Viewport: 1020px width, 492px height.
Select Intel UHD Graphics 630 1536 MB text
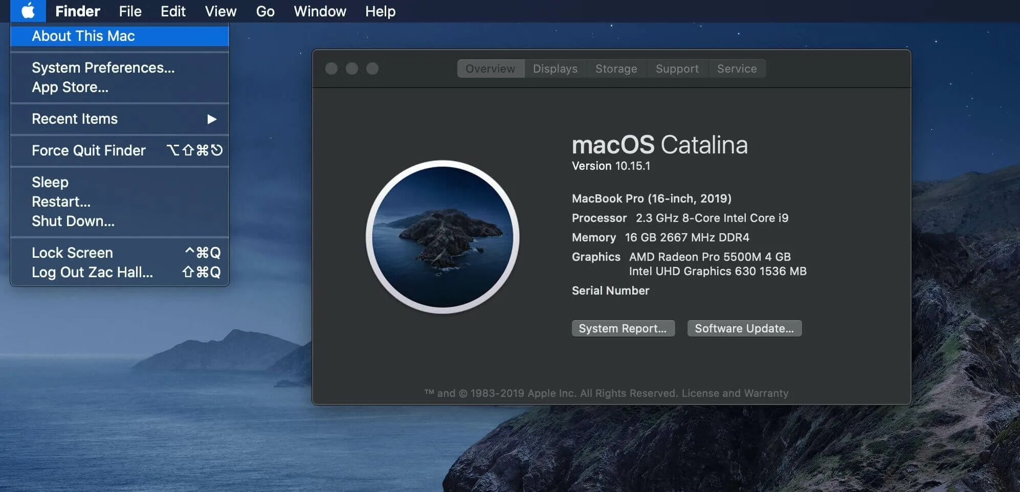(718, 271)
